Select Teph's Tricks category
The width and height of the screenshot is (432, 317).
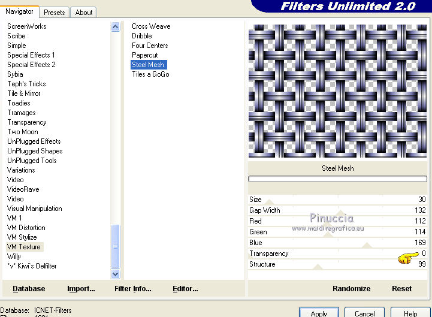26,84
